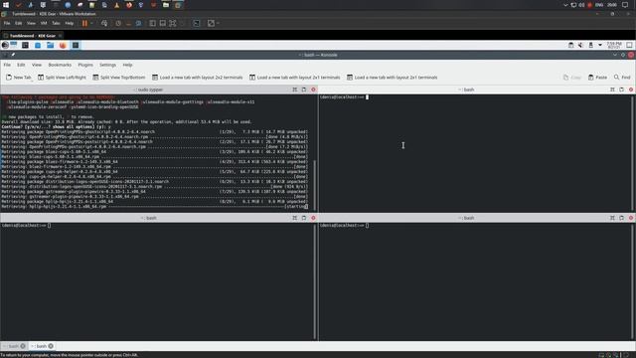Click the New Tab toolbar button

coord(19,78)
